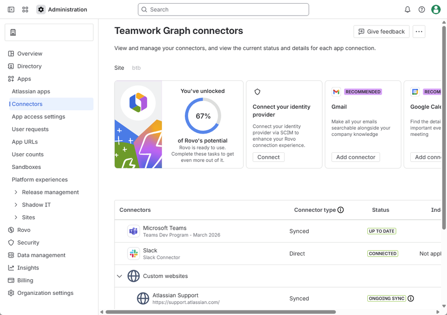This screenshot has width=447, height=315.
Task: Expand the Release management section
Action: 16,192
